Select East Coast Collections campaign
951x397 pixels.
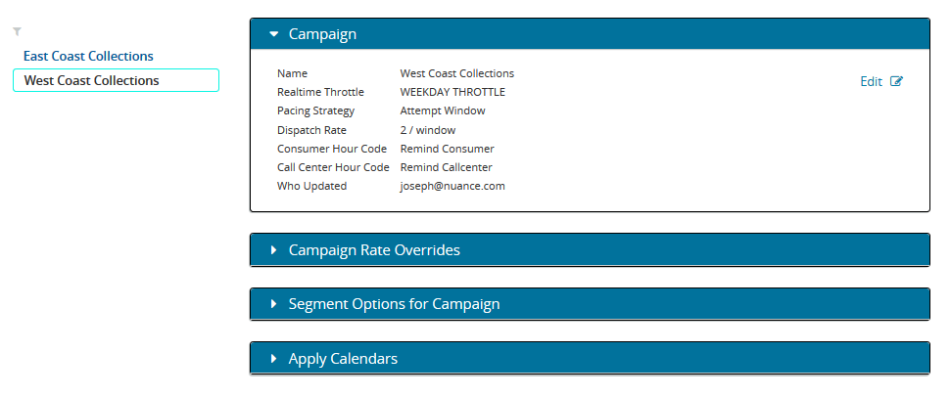(x=88, y=56)
